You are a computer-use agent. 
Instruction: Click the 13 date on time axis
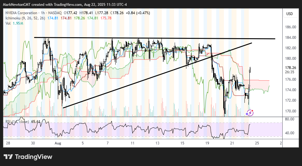[x=157, y=143]
